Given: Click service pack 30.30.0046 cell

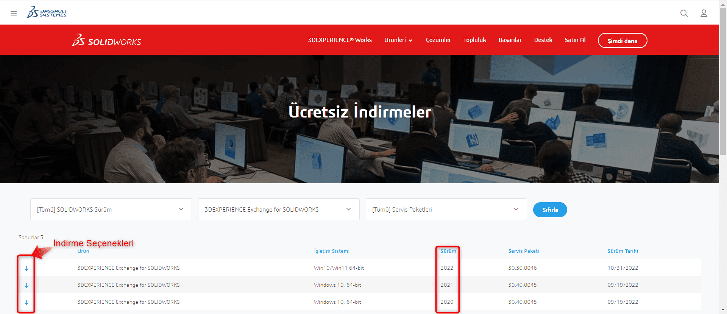Looking at the screenshot, I should 523,268.
